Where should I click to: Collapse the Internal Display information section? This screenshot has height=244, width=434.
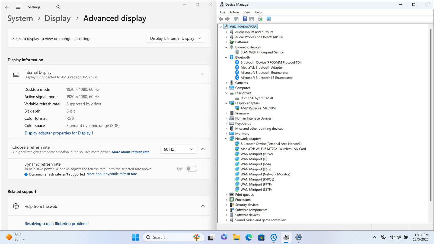click(x=203, y=74)
